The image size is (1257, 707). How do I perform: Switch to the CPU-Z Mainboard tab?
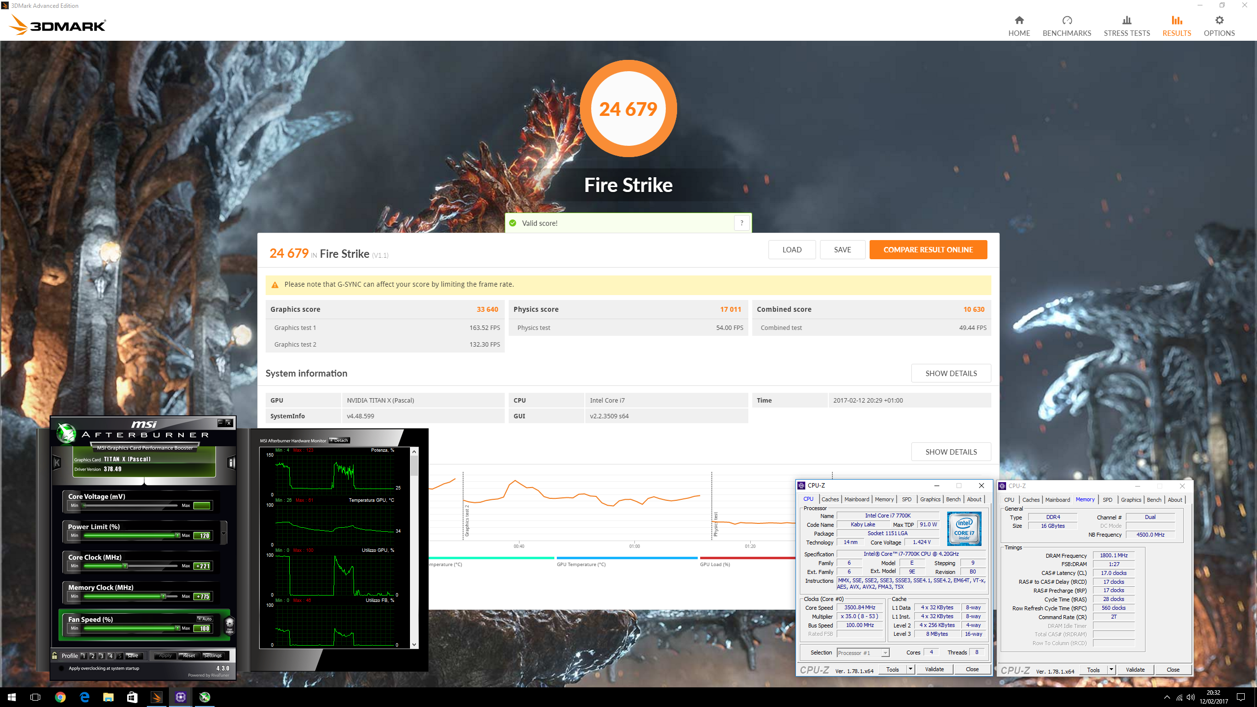[x=856, y=499]
